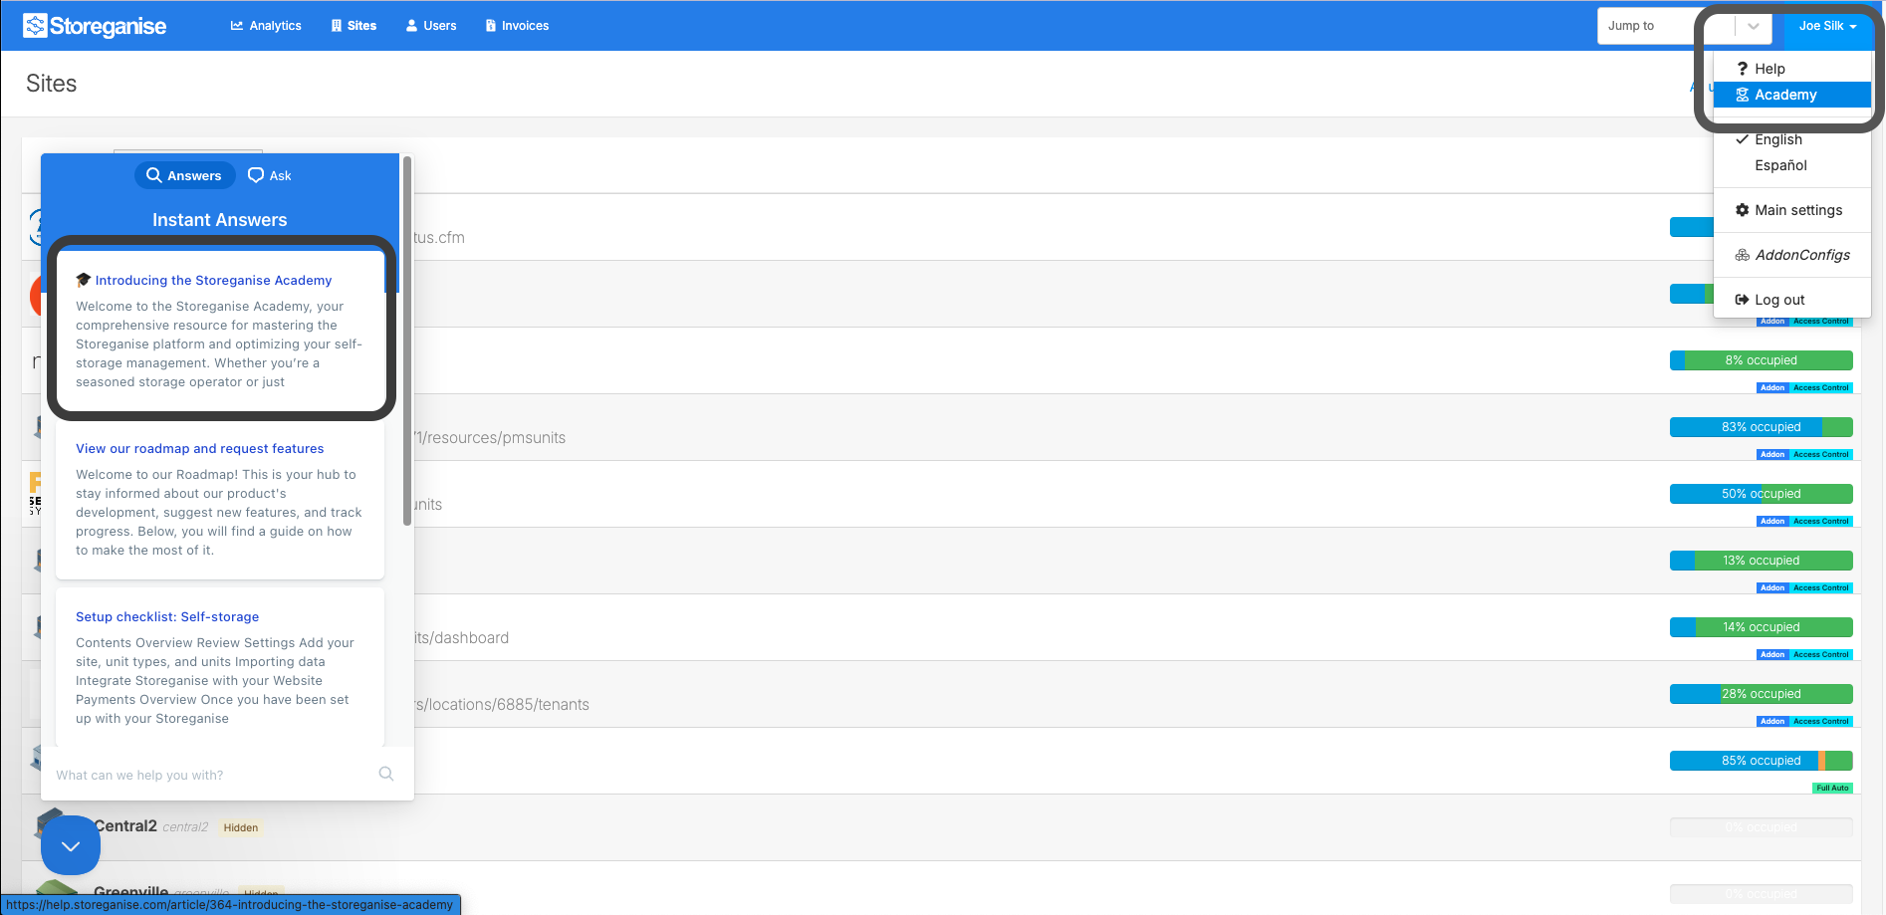Click the 14% occupied bar
This screenshot has width=1886, height=915.
[1761, 627]
